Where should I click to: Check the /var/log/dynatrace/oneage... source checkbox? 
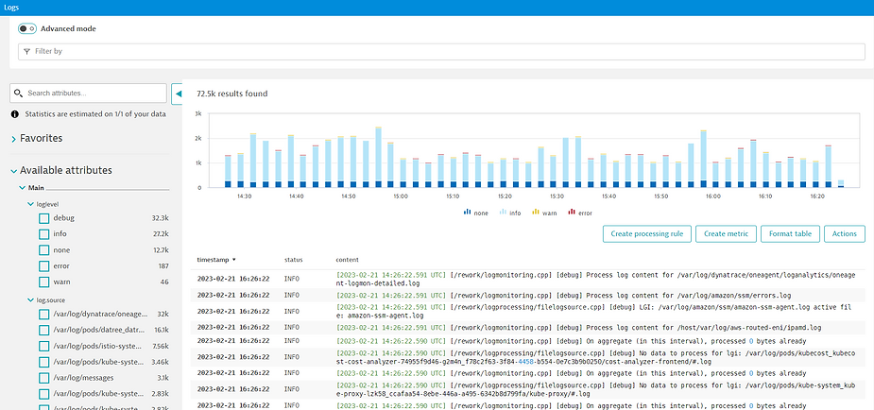click(44, 315)
